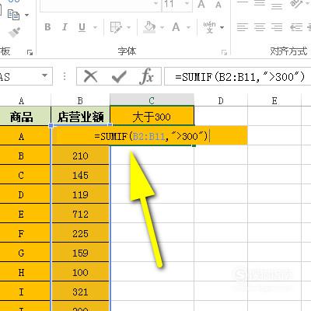
Task: Click the Format Painter brush
Action: coord(14,33)
